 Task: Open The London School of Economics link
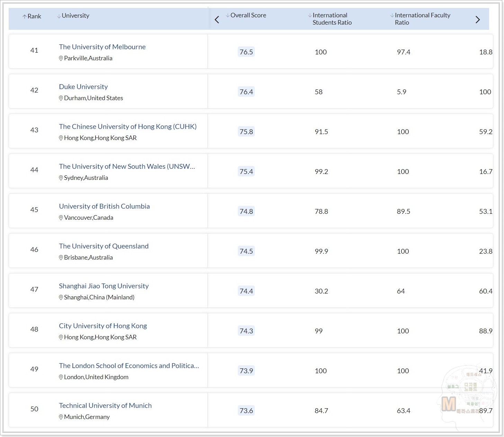[129, 366]
